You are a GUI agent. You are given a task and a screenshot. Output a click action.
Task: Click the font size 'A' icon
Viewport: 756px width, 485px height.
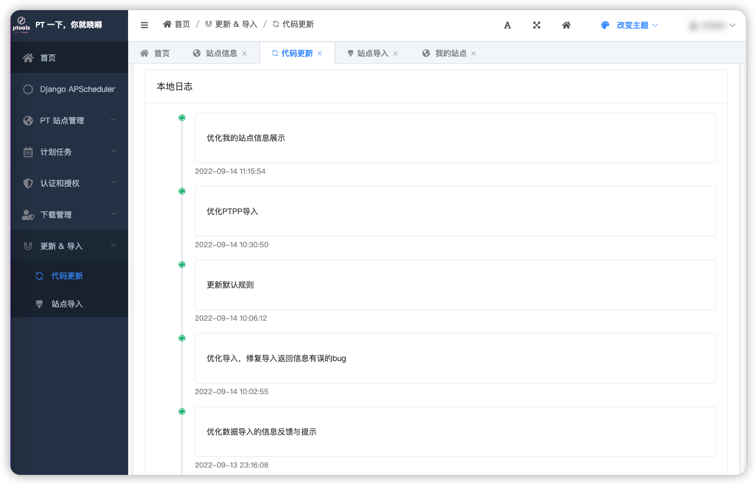pyautogui.click(x=507, y=25)
